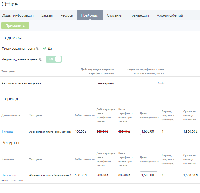Click the Автоматическая наценка row label

tap(21, 83)
